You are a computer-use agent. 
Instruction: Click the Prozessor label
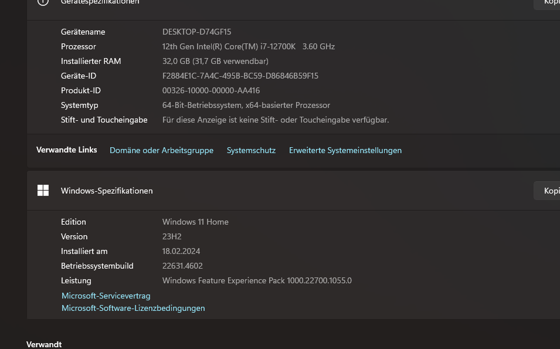78,46
